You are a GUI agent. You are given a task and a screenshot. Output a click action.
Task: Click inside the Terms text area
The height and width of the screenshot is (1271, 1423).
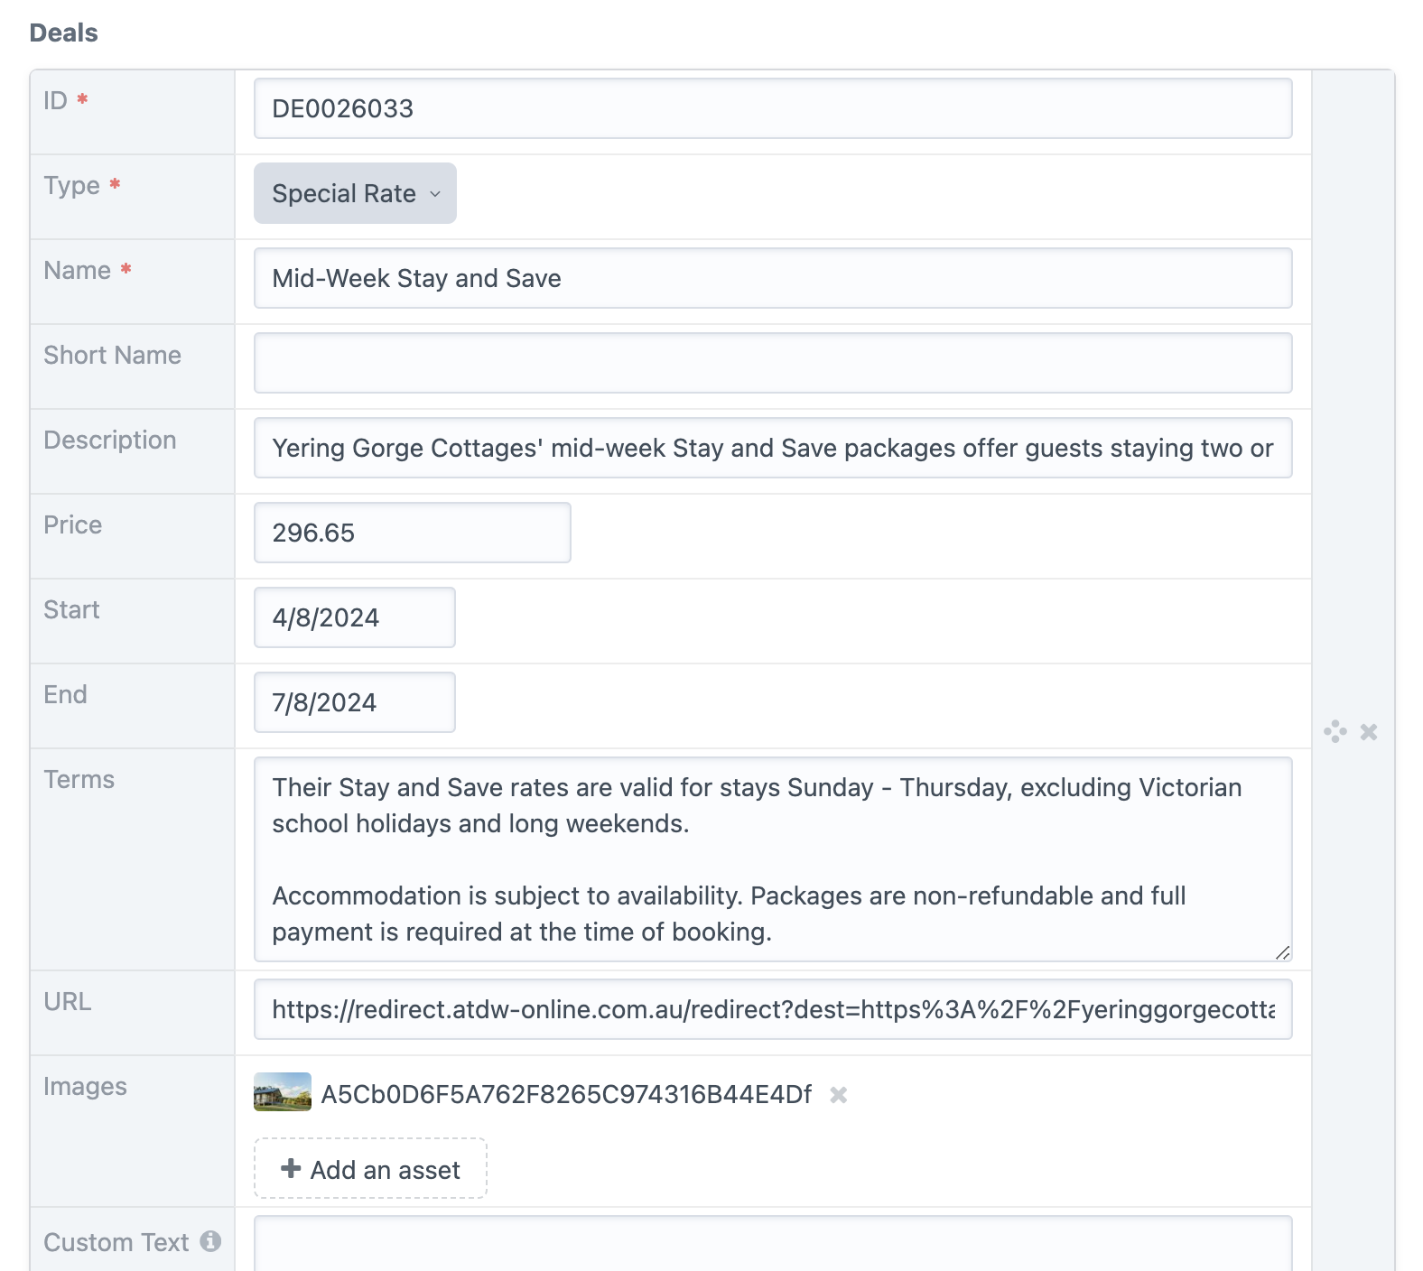(773, 859)
